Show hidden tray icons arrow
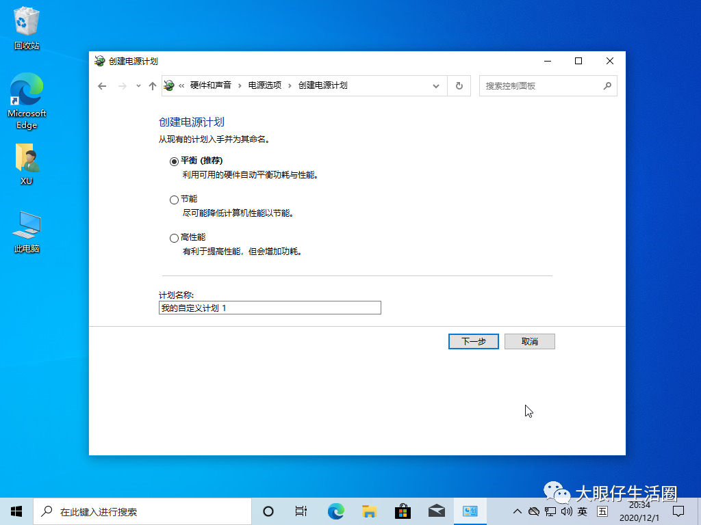The image size is (701, 525). coord(518,511)
